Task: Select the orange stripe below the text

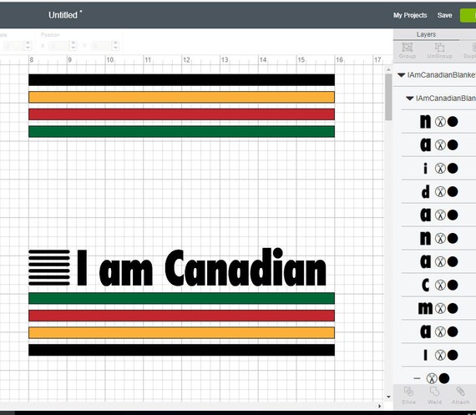Action: tap(181, 332)
